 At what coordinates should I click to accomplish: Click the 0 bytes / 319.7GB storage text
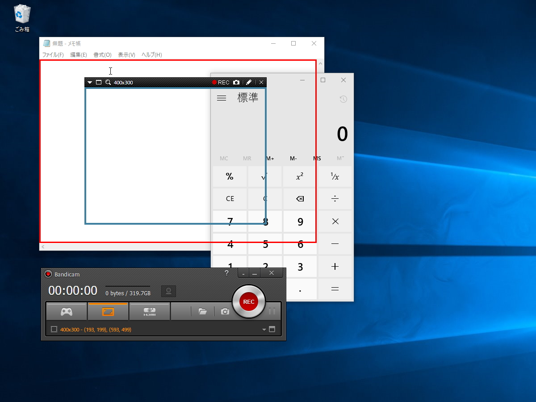point(128,293)
